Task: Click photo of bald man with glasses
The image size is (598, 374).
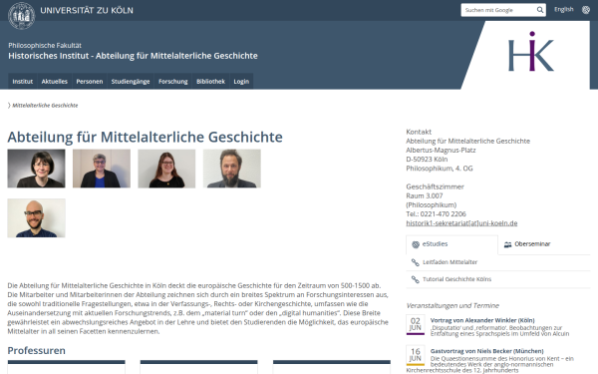Action: pos(36,217)
